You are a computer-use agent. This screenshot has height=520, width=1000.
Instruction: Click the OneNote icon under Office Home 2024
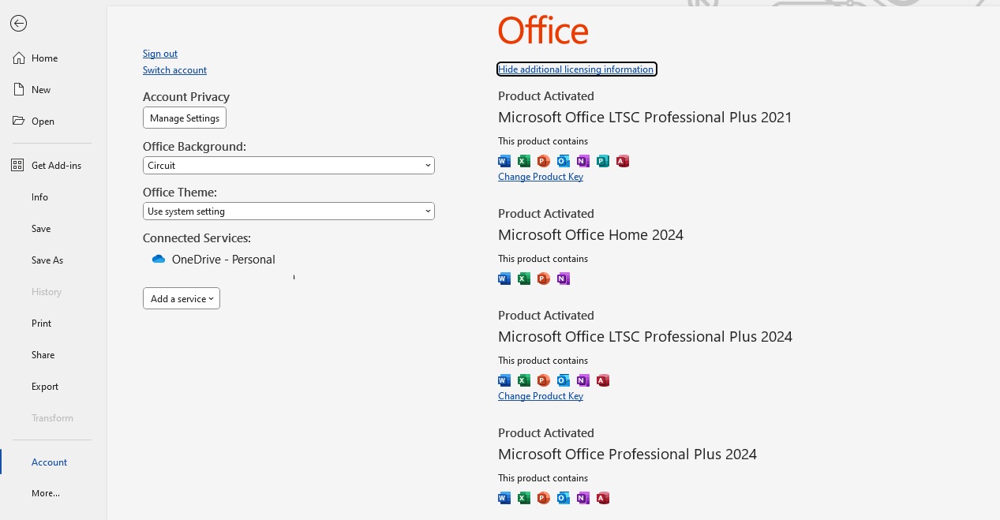pyautogui.click(x=564, y=279)
